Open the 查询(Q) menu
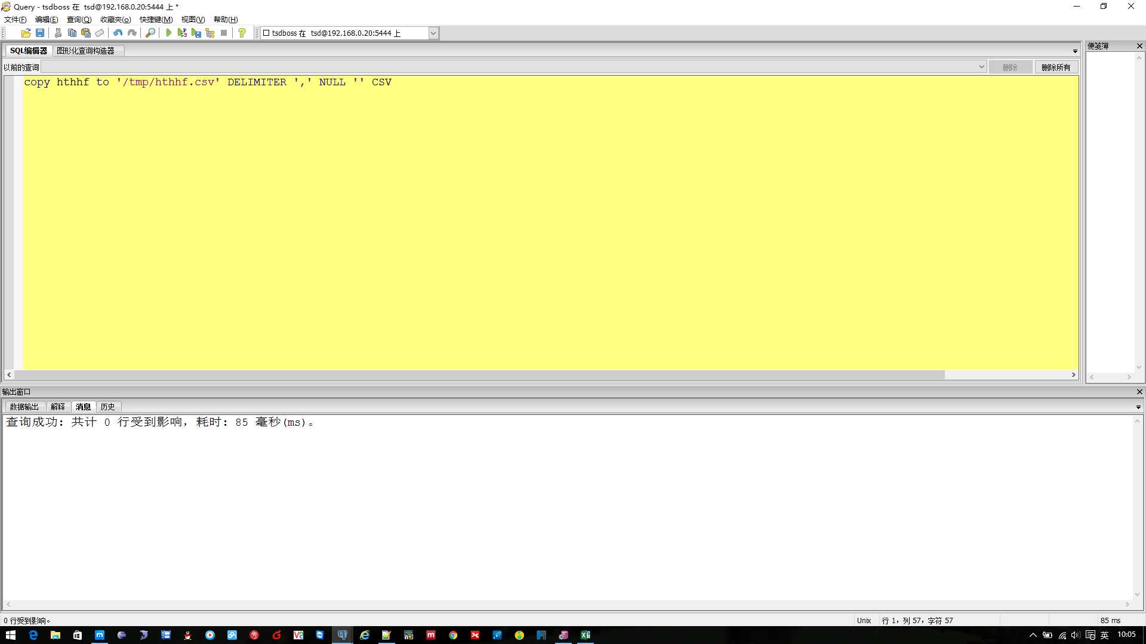1146x644 pixels. 79,20
